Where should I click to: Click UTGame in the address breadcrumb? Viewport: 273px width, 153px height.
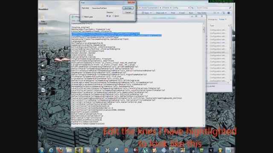166,8
